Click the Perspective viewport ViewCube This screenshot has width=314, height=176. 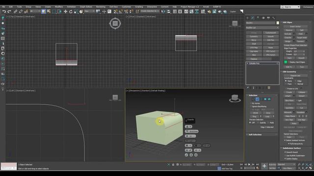point(235,98)
